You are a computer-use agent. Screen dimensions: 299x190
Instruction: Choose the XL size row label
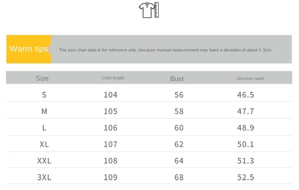(x=44, y=144)
